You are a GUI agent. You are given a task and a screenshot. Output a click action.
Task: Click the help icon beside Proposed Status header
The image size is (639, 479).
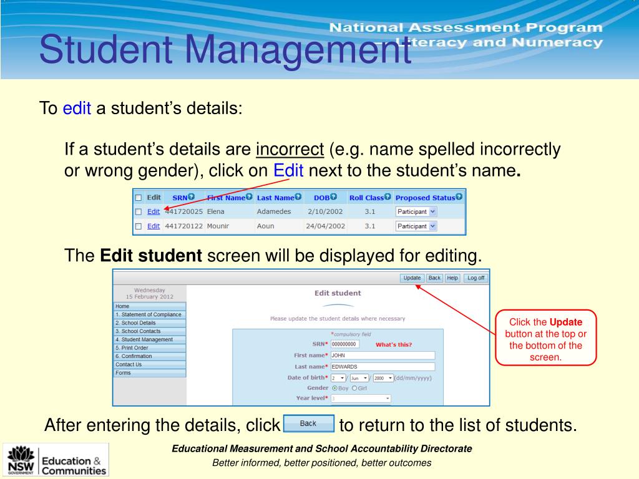(x=459, y=196)
